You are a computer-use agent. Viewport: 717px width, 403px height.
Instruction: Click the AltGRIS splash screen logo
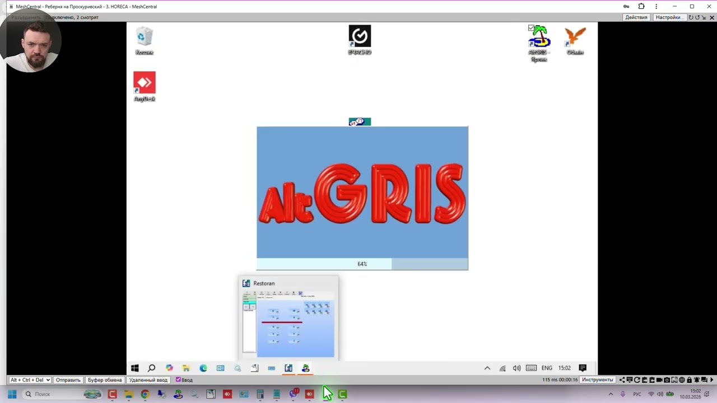click(x=362, y=193)
